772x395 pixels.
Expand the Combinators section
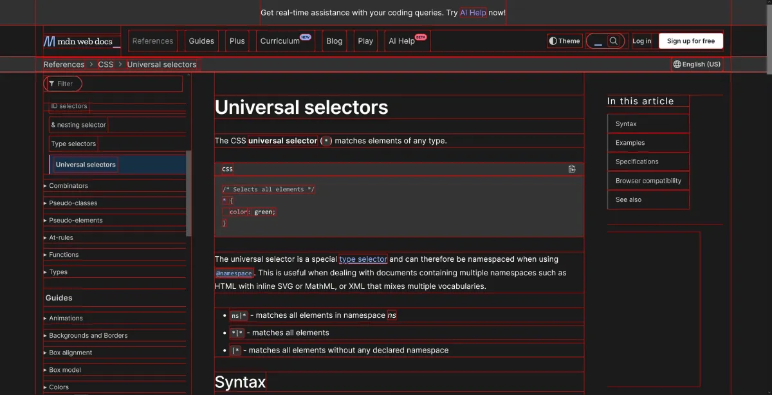(x=68, y=186)
